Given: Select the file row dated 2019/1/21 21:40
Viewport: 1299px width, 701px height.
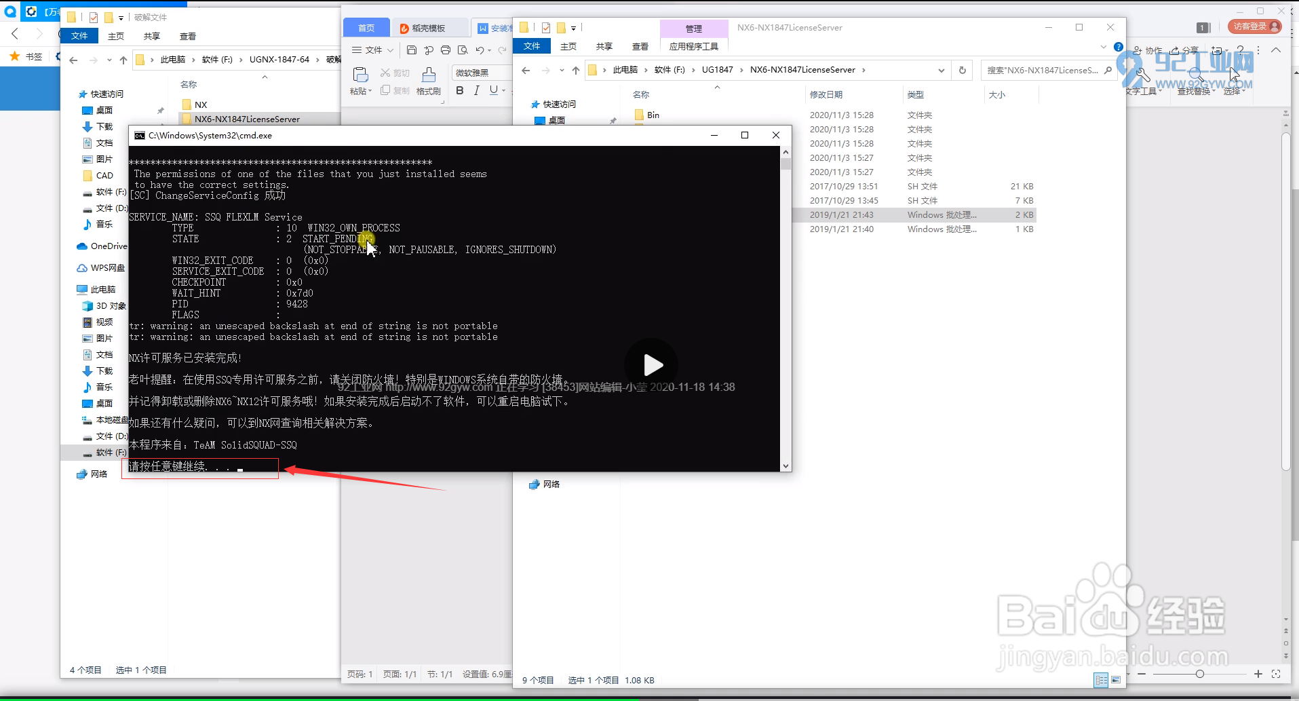Looking at the screenshot, I should click(914, 229).
